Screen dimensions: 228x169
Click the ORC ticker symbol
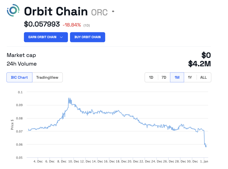99,12
